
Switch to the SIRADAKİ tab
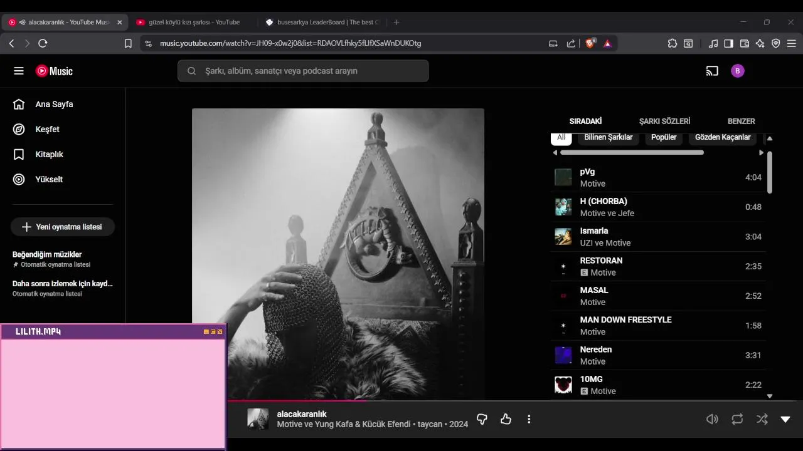[x=585, y=122]
